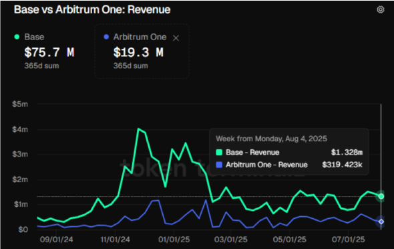Image resolution: width=394 pixels, height=249 pixels.
Task: Click the 11/01/24 x-axis label
Action: point(115,239)
